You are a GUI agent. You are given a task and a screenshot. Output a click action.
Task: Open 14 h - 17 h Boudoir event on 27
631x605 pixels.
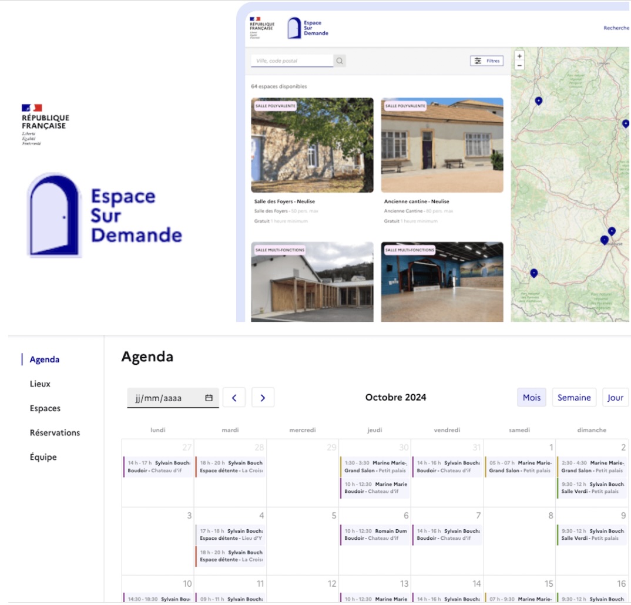pyautogui.click(x=157, y=466)
